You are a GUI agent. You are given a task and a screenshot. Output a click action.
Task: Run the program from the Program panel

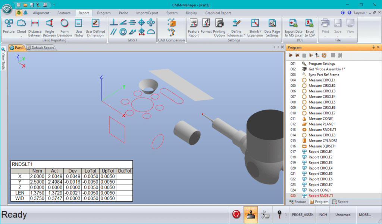(x=291, y=55)
